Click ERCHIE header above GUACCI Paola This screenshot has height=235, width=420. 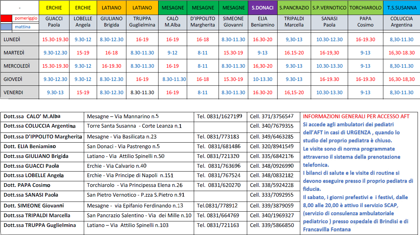click(x=54, y=8)
